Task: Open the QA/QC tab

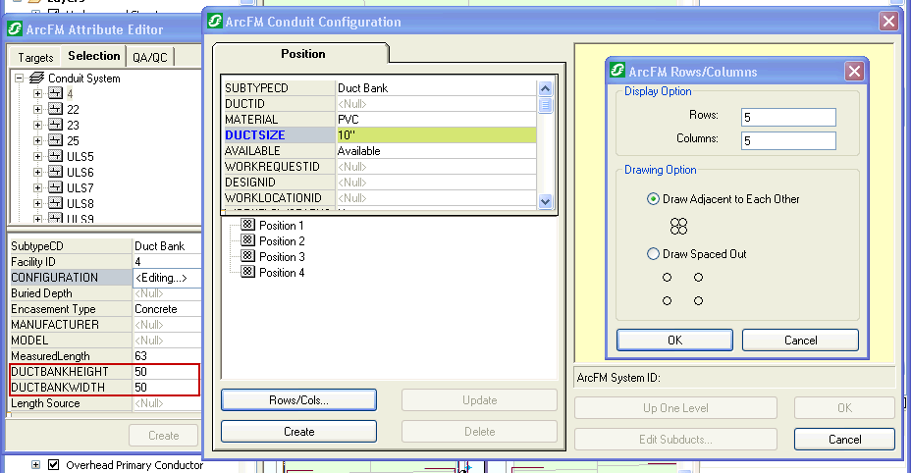Action: pyautogui.click(x=150, y=58)
